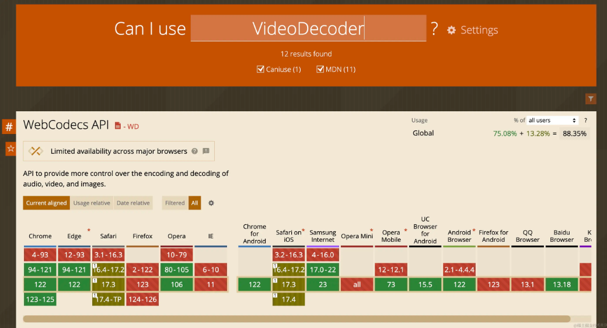Open the feedback comment icon
The width and height of the screenshot is (607, 328).
206,151
